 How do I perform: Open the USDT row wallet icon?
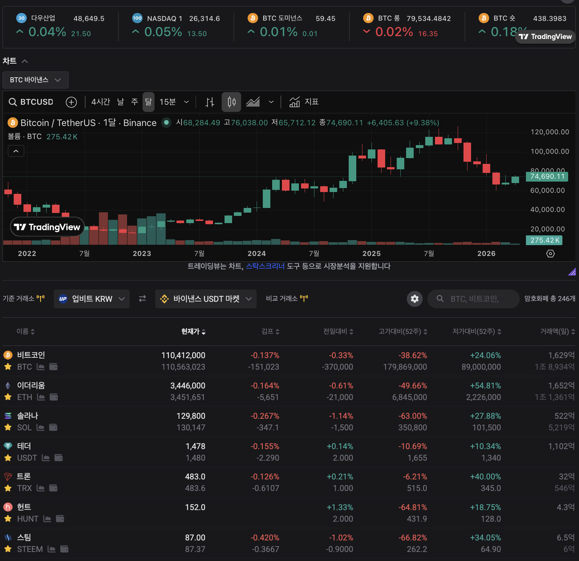(x=58, y=458)
